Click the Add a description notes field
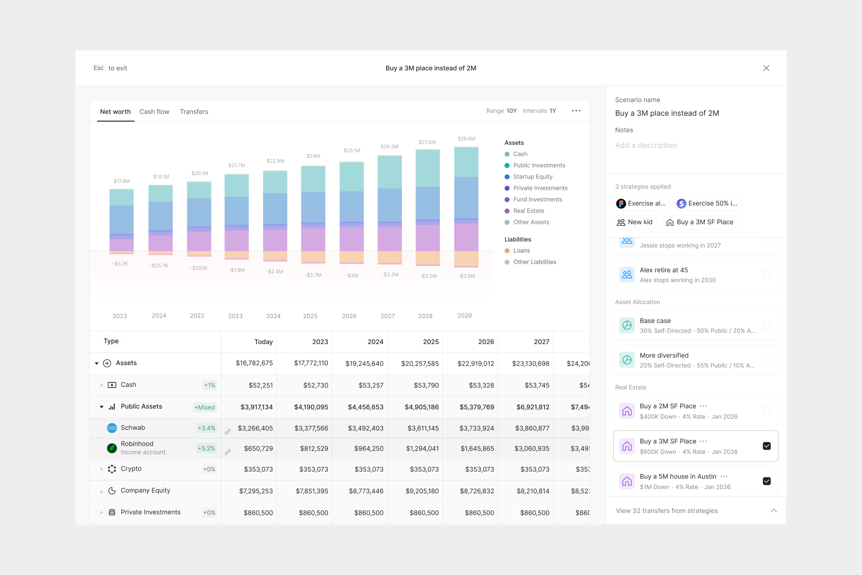The height and width of the screenshot is (575, 862). click(646, 145)
